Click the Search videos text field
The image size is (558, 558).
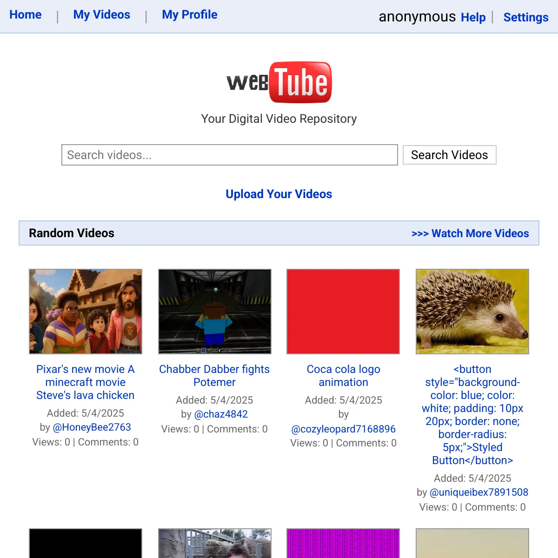pyautogui.click(x=229, y=155)
